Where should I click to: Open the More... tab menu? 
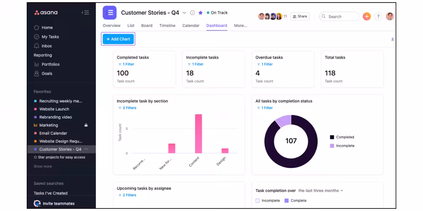click(240, 26)
